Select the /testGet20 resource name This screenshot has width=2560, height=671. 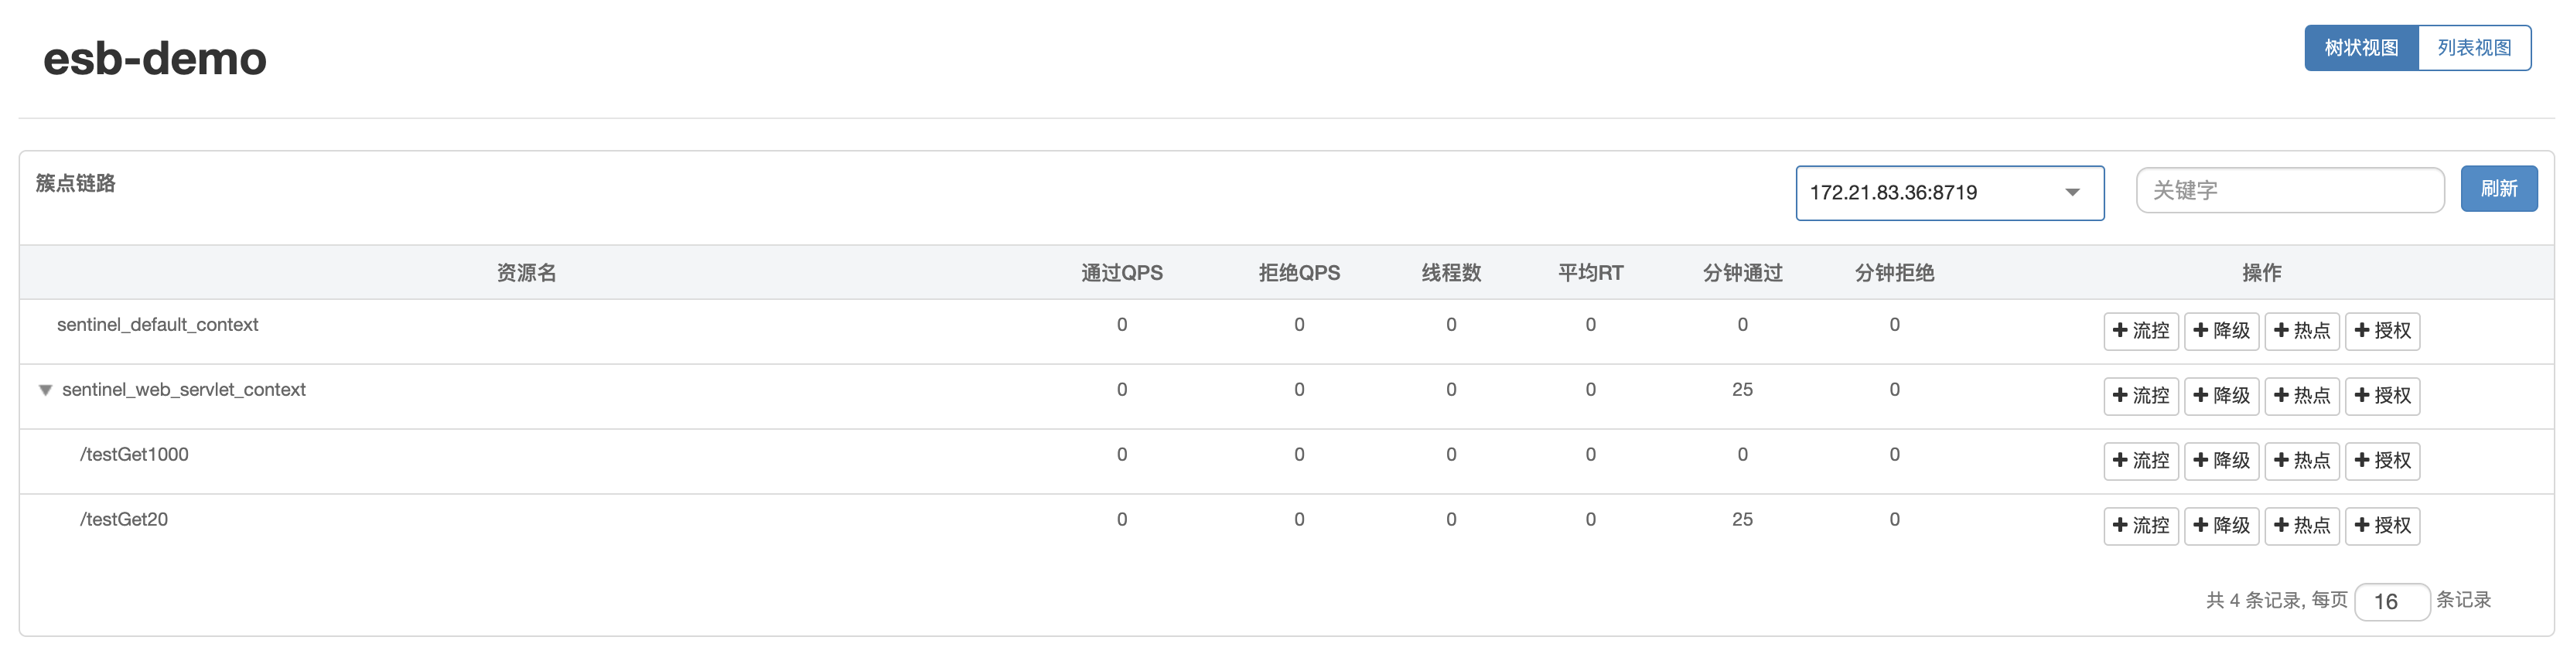coord(125,519)
